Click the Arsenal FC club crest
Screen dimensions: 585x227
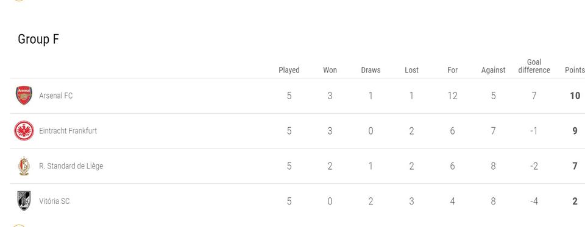tap(24, 96)
